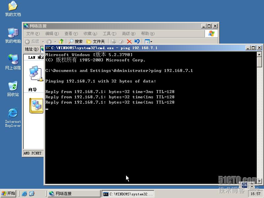Click the LAN group header in 网络连接
This screenshot has height=198, width=264.
pos(36,57)
